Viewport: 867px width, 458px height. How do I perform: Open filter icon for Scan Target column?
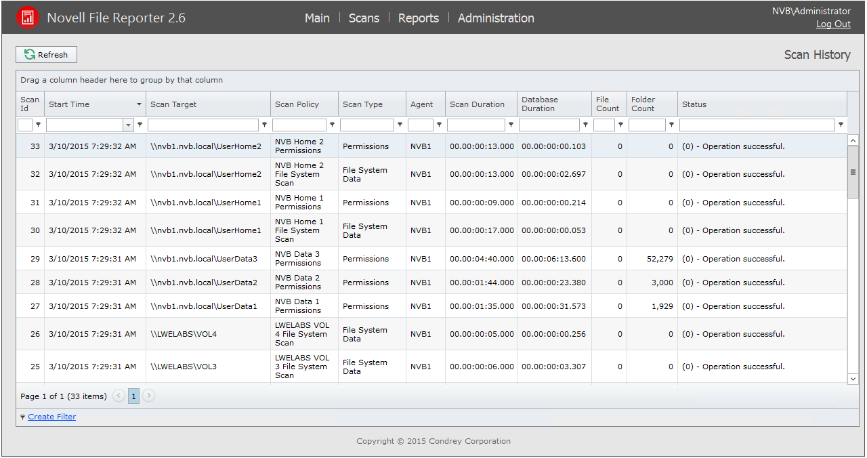coord(264,125)
